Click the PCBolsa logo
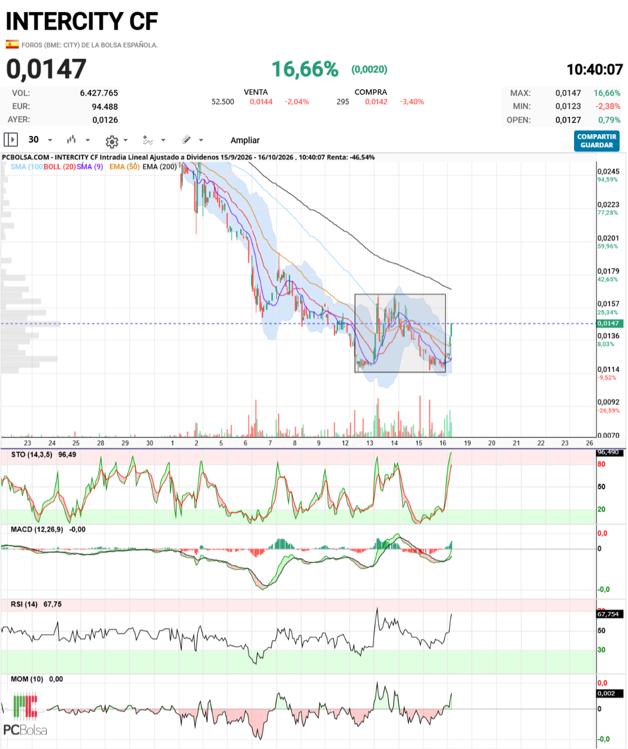This screenshot has height=749, width=628. [x=25, y=714]
